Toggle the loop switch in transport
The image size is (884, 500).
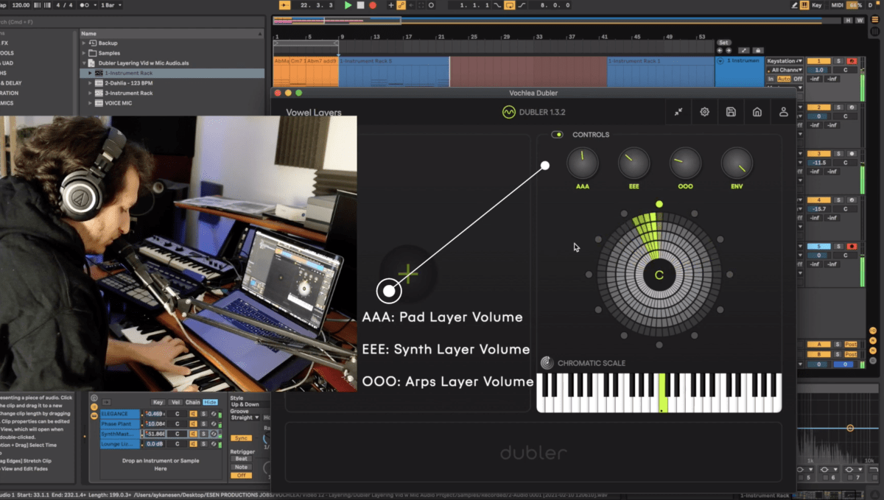click(x=509, y=5)
